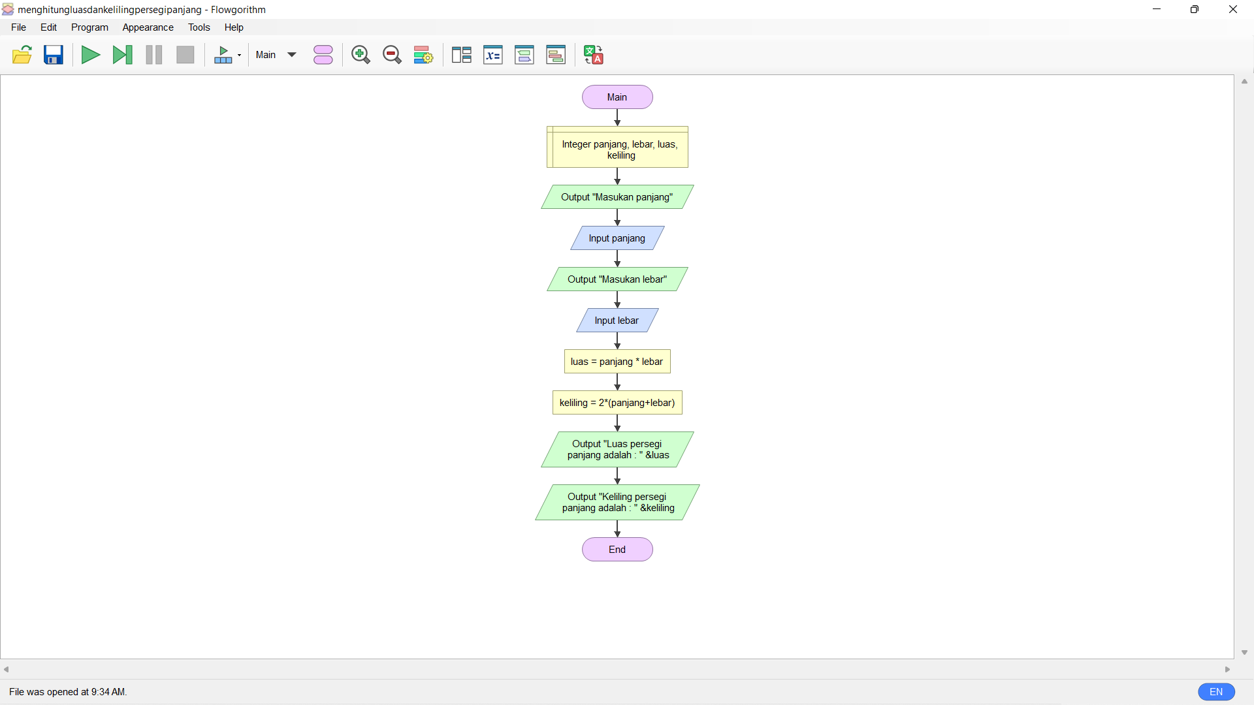Save the flowchart file
Viewport: 1254px width, 705px height.
53,55
